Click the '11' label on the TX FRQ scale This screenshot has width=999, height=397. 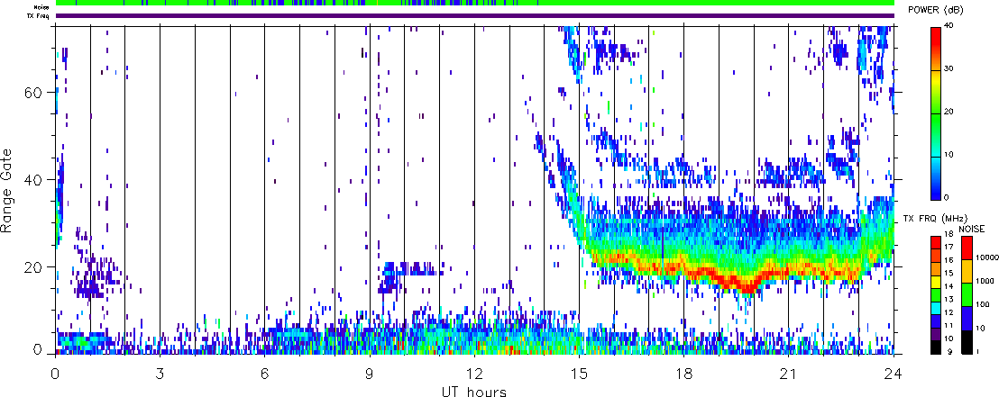949,325
